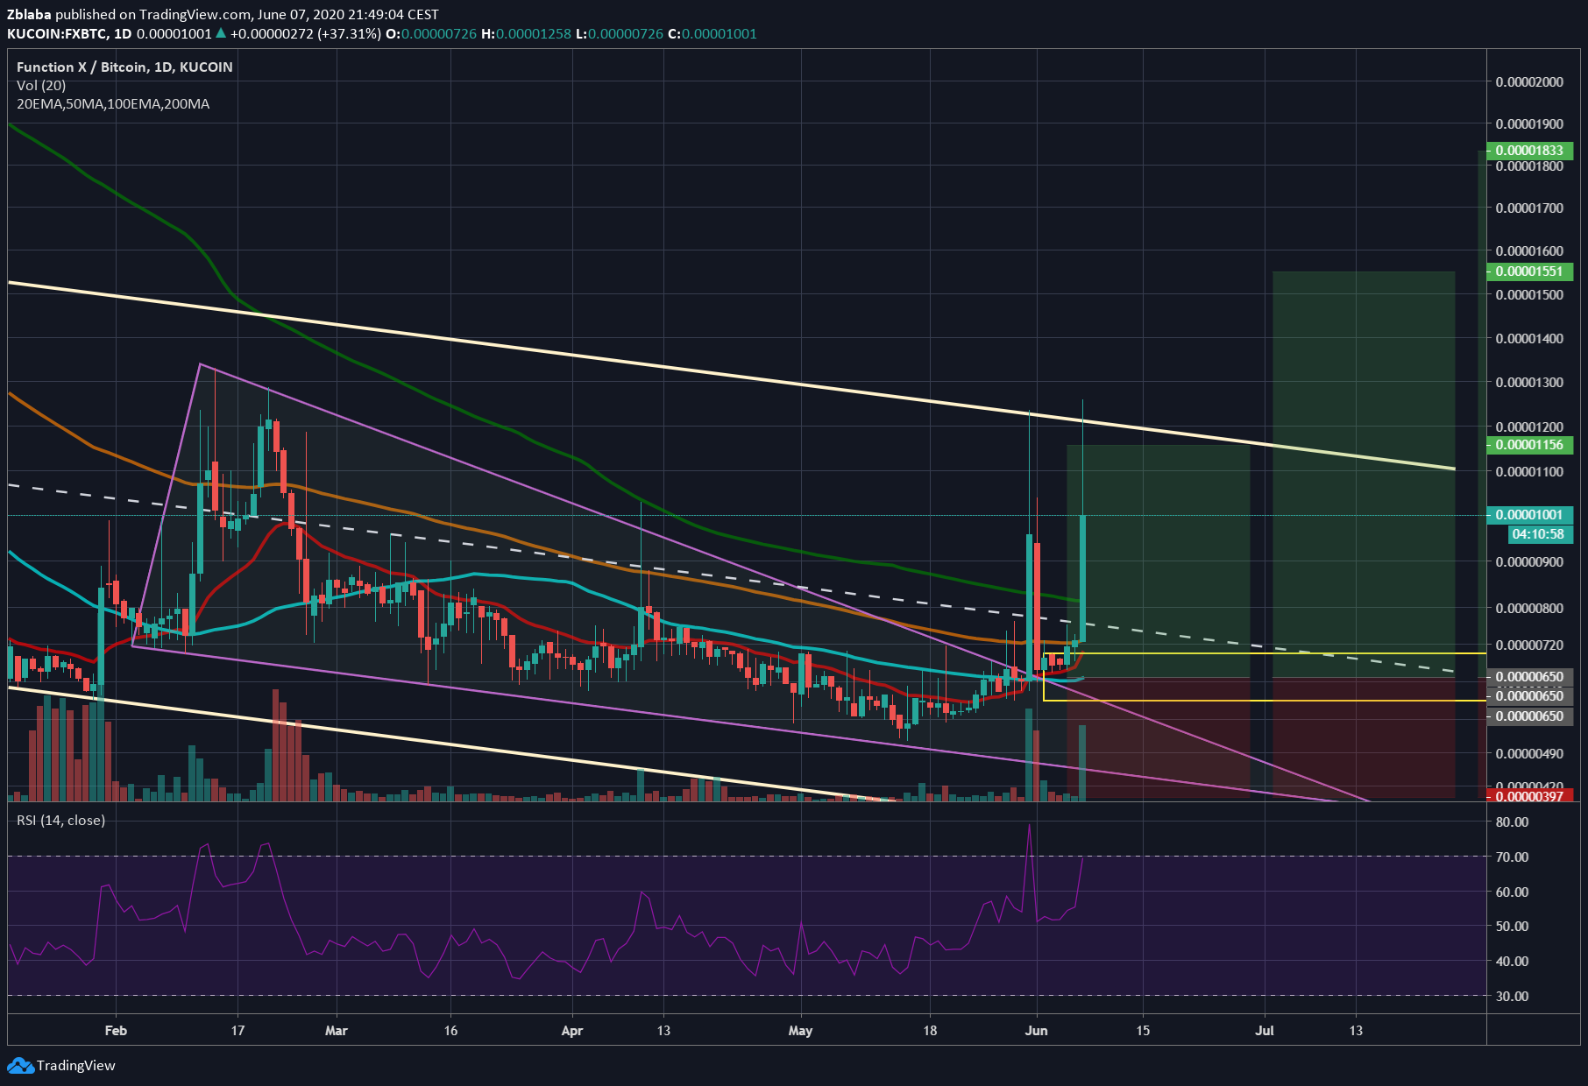The width and height of the screenshot is (1588, 1086).
Task: Click the RSI 50.00 axis label
Action: point(1513,927)
